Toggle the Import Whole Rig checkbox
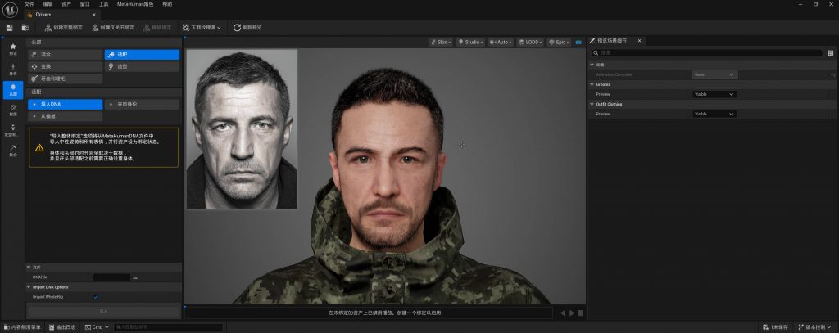The width and height of the screenshot is (839, 333). pyautogui.click(x=96, y=297)
